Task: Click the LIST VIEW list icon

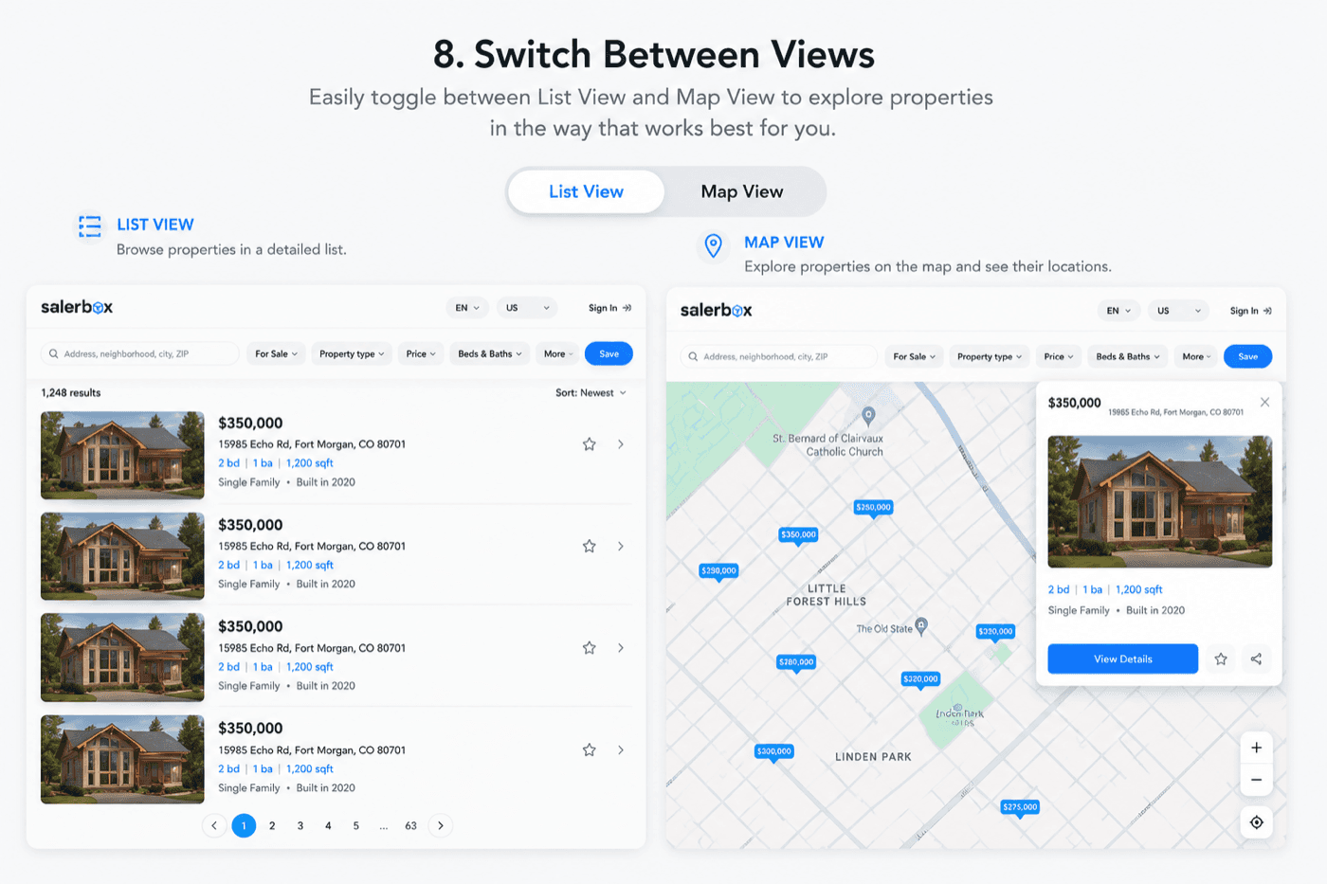Action: (x=90, y=226)
